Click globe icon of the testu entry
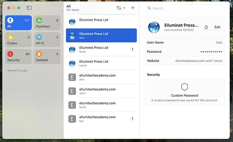This screenshot has height=142, width=233. [x=72, y=50]
